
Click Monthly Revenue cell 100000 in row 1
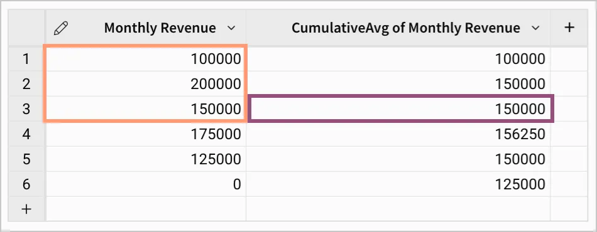146,59
